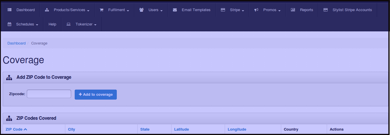Click the Add ZIP Code to Coverage title
The width and height of the screenshot is (390, 135).
coord(44,77)
